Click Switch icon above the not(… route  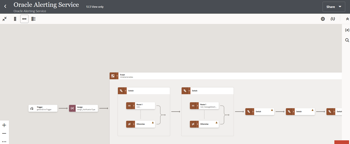point(121,91)
